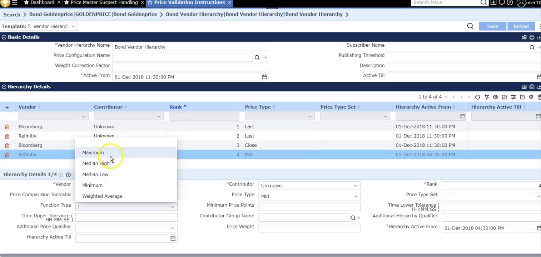Image resolution: width=541 pixels, height=257 pixels.
Task: Click the link icon in grid toolbar
Action: pyautogui.click(x=505, y=97)
